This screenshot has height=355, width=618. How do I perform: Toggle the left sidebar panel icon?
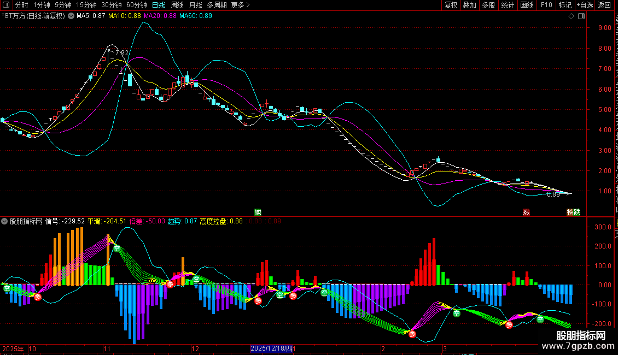(6, 5)
